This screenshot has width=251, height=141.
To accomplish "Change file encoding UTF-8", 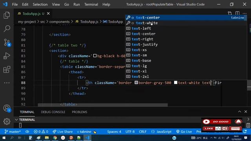I will click(130, 132).
